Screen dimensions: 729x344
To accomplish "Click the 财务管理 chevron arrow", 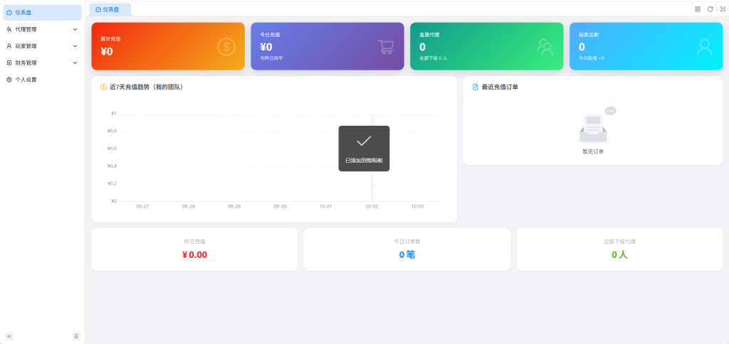I will pos(75,63).
